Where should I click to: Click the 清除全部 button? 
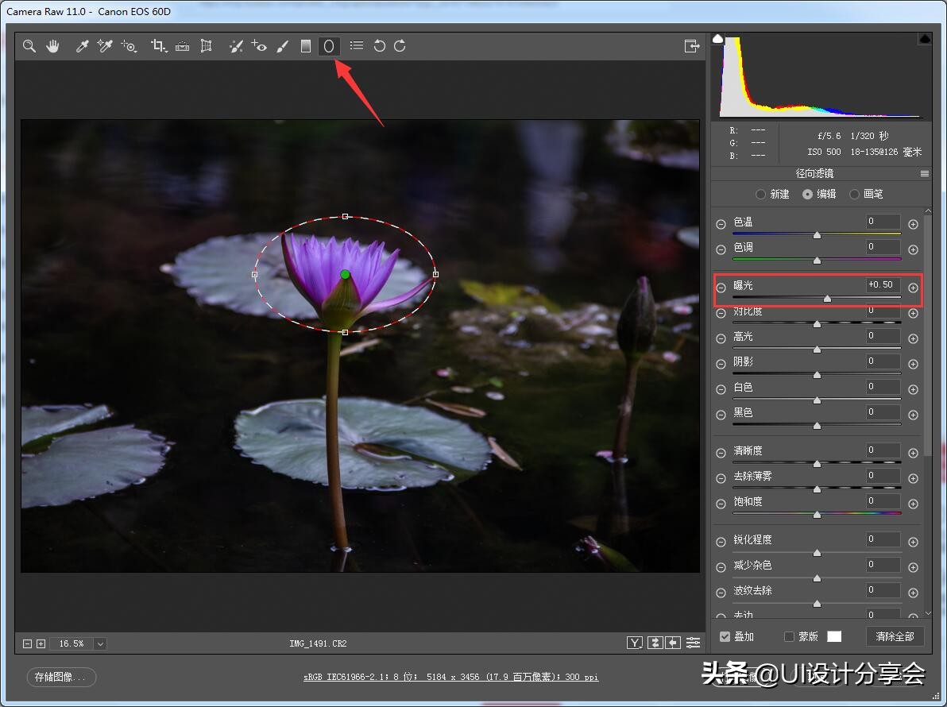coord(895,636)
